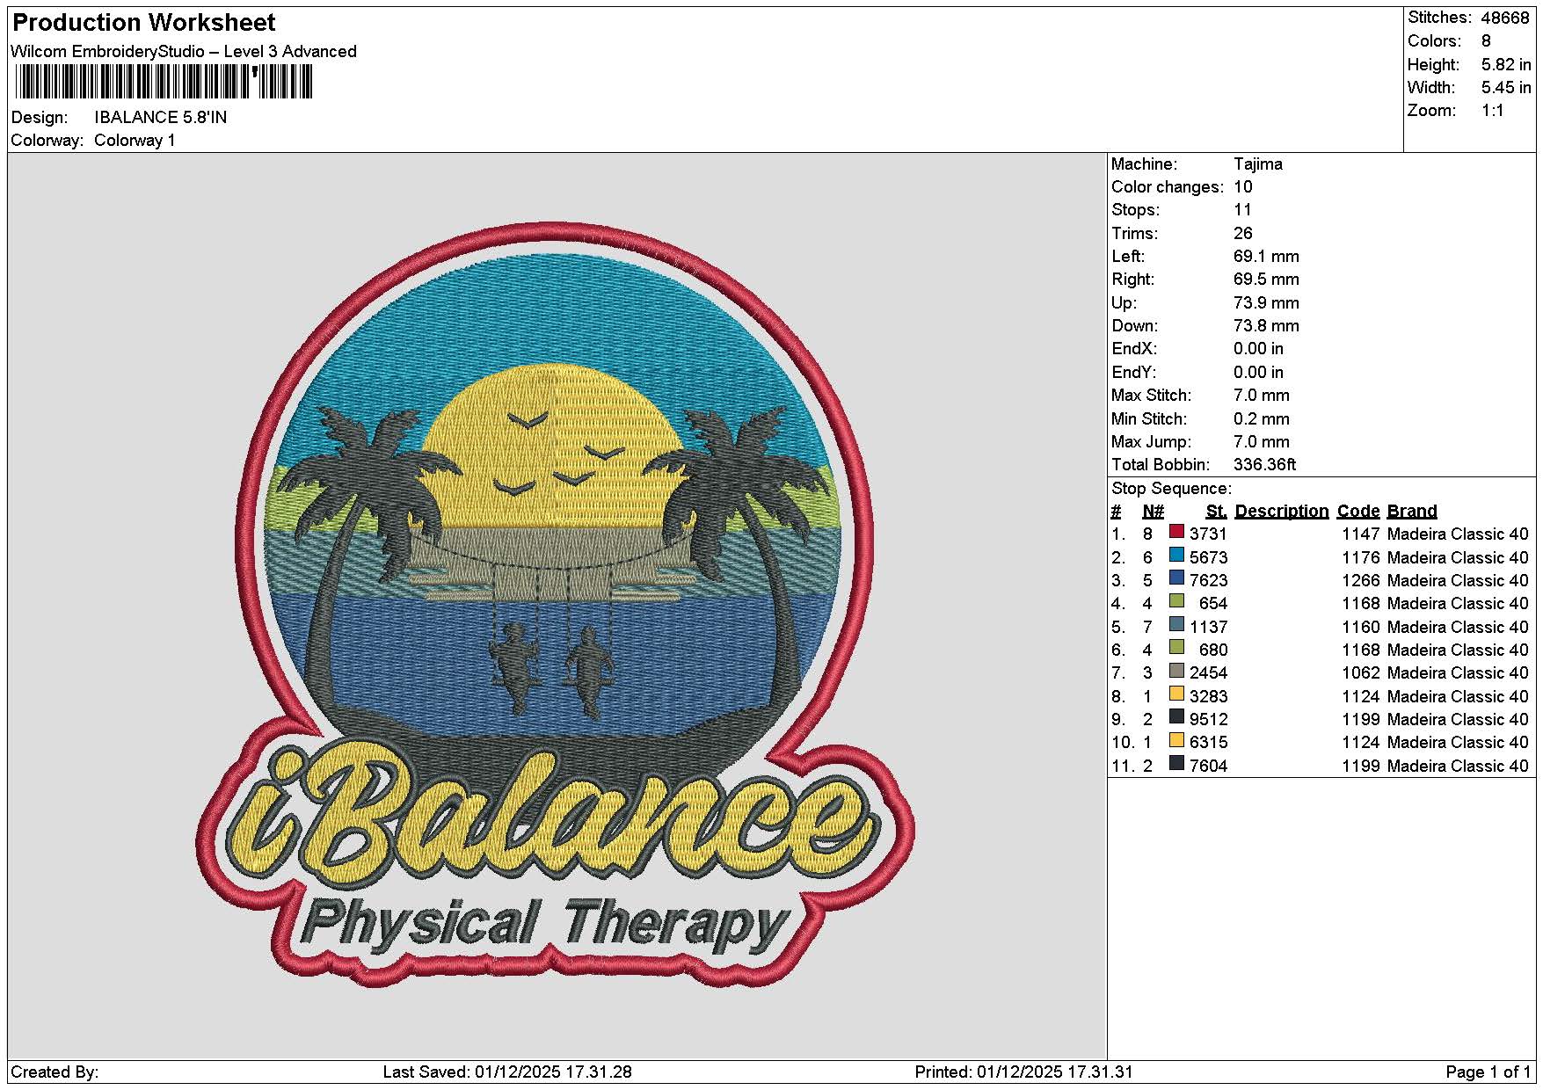Click the Right value 69.5 mm

click(x=1266, y=280)
